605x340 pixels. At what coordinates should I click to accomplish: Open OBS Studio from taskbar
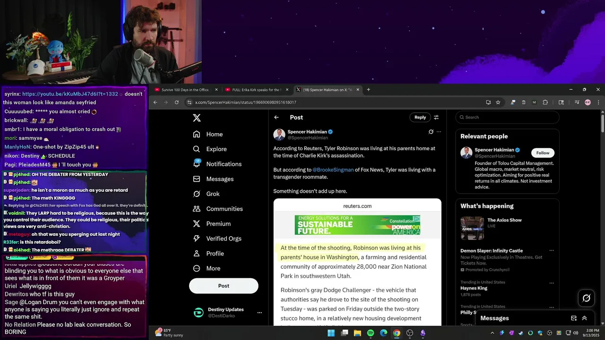(x=410, y=333)
